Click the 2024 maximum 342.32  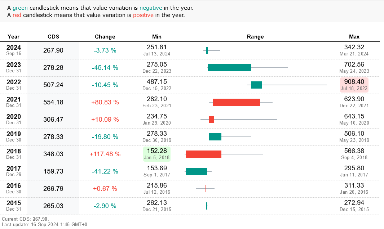(354, 47)
